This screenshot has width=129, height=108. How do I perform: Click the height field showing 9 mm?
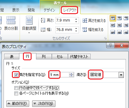(x=59, y=75)
